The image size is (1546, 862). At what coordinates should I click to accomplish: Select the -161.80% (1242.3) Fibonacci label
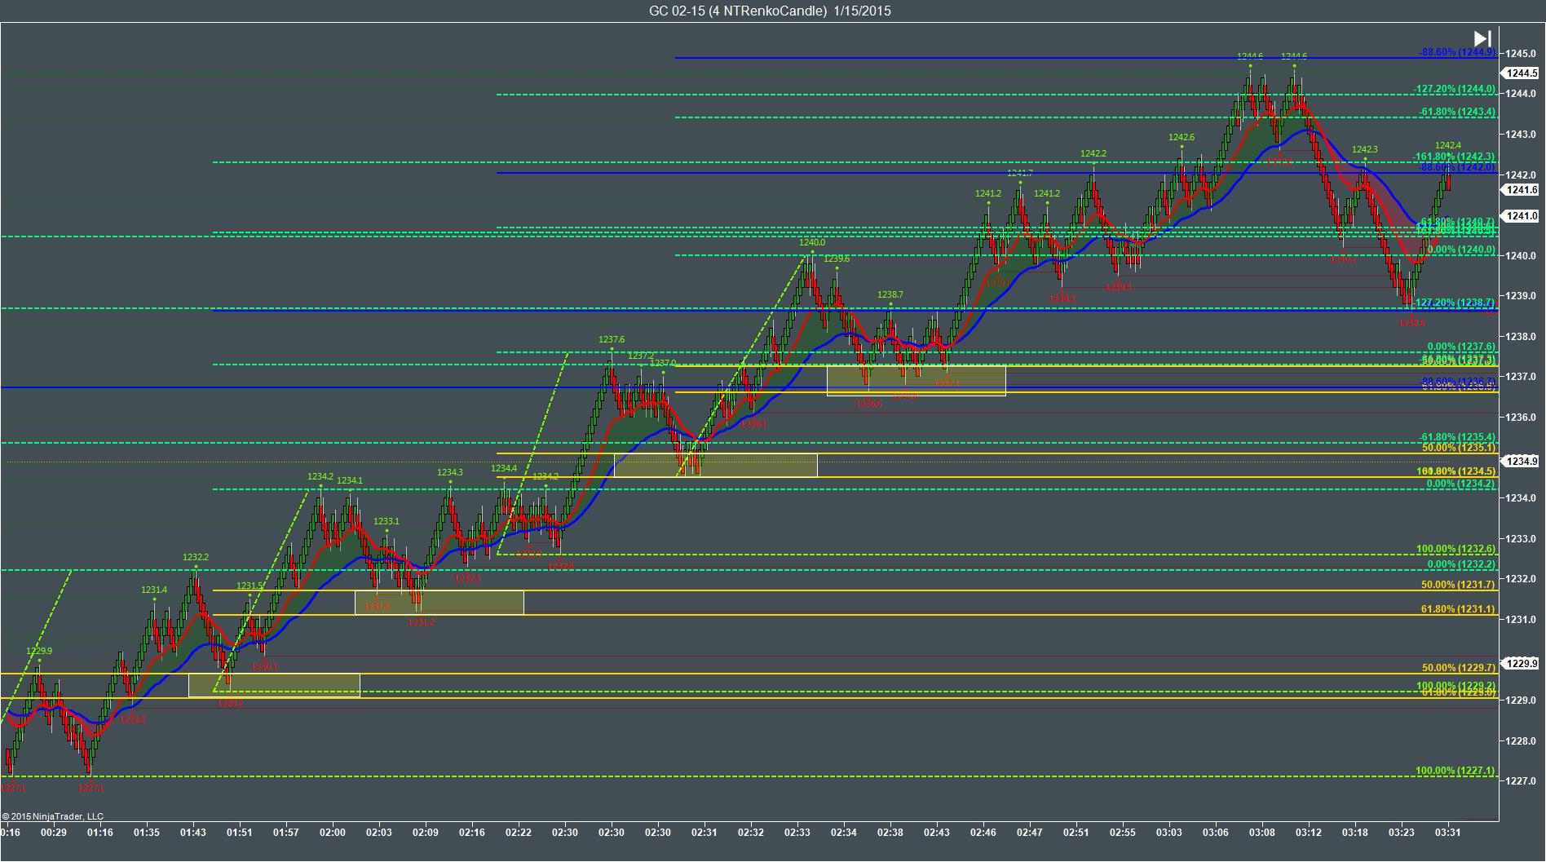(1455, 157)
